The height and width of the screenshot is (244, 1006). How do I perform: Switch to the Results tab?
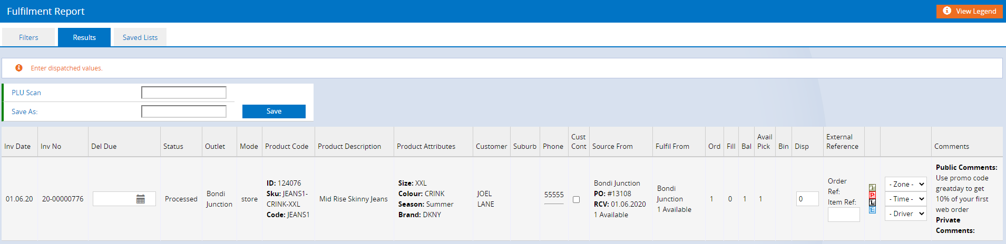click(84, 37)
